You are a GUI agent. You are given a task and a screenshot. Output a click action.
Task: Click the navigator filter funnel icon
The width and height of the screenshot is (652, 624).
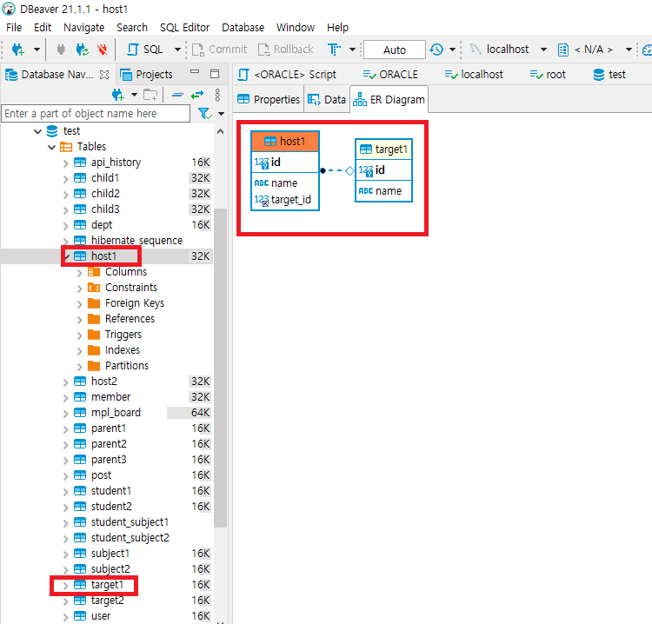205,114
